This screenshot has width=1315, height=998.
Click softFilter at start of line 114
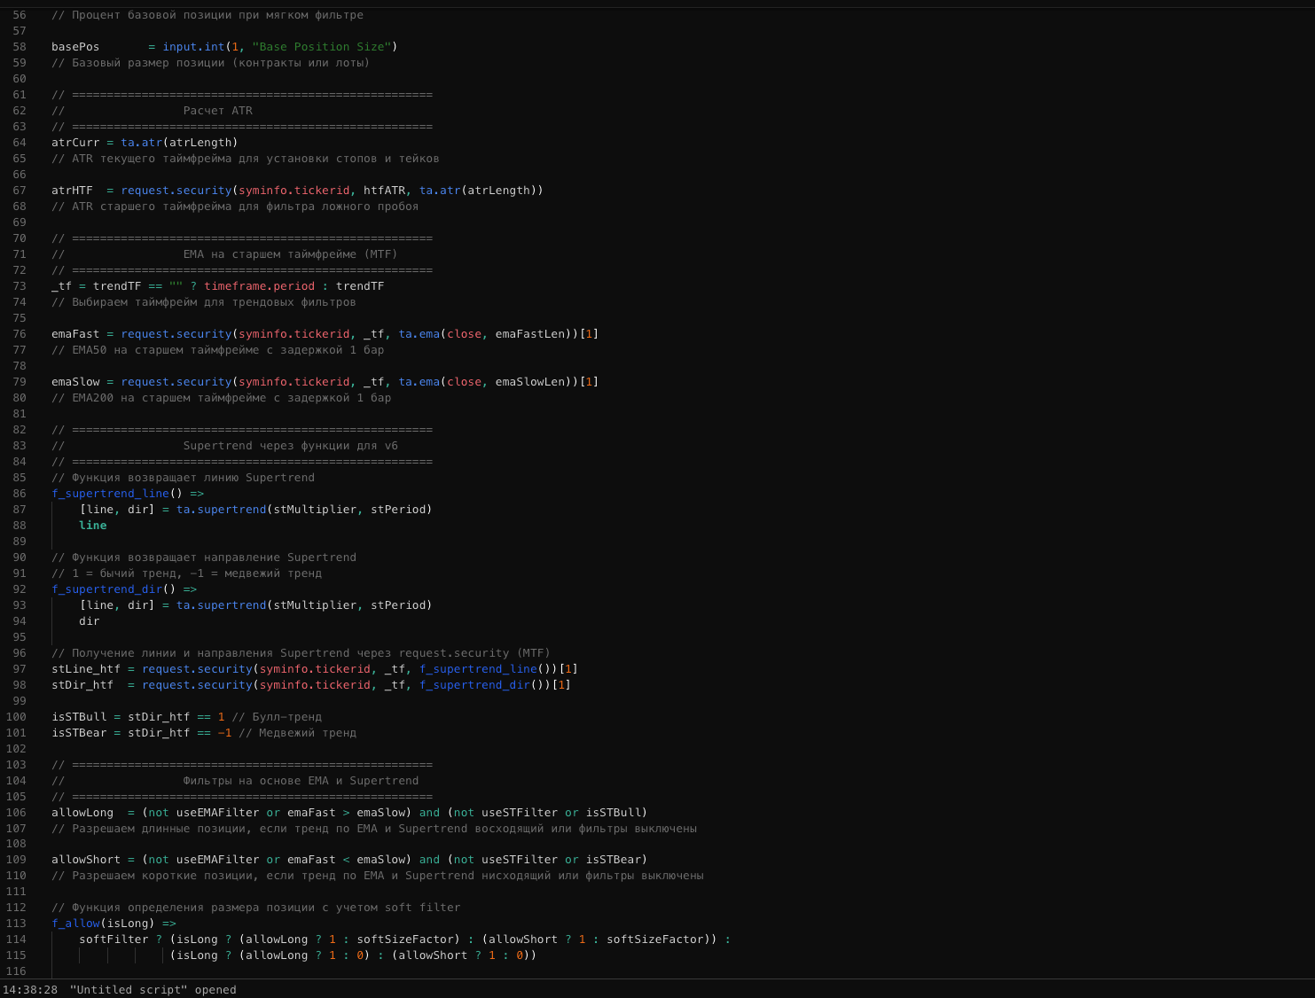coord(113,940)
